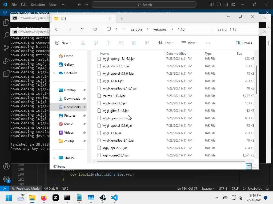Image resolution: width=273 pixels, height=204 pixels.
Task: Refresh the 1.13 folder view
Action: tap(95, 29)
